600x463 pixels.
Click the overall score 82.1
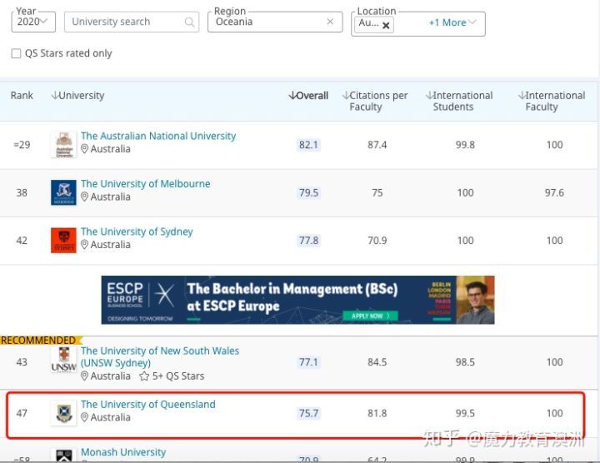tap(308, 145)
